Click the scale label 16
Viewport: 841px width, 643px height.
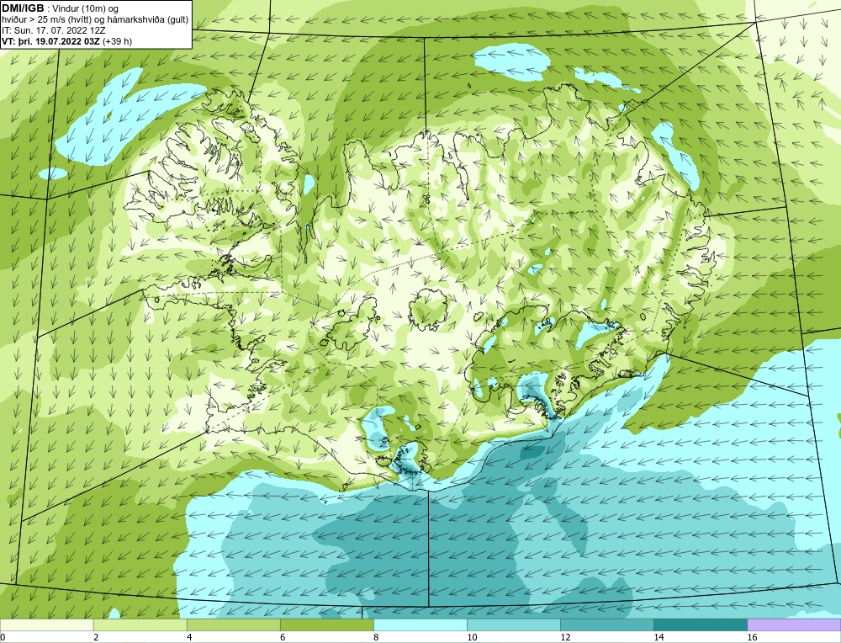[752, 637]
